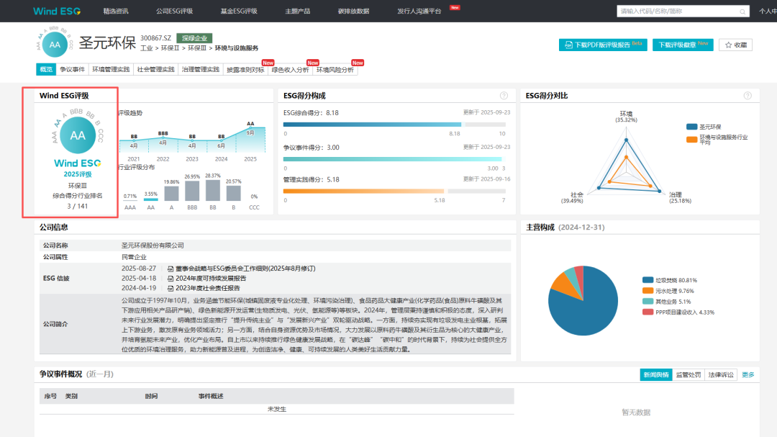
Task: Switch to the 争议事件 tab
Action: click(x=72, y=70)
